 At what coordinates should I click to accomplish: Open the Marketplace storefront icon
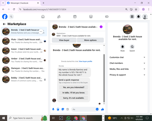click(x=91, y=17)
